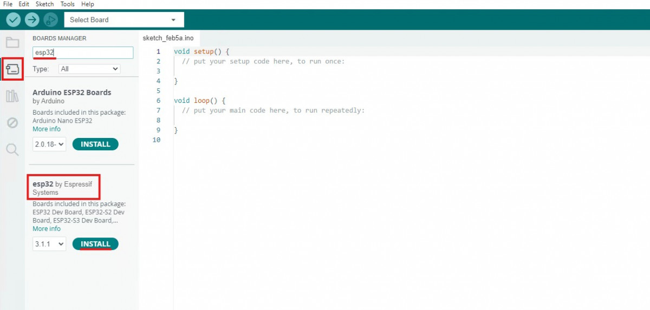Image resolution: width=650 pixels, height=310 pixels.
Task: Open the Edit menu
Action: [x=24, y=4]
